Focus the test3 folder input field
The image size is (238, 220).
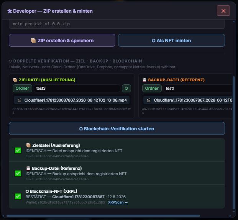click(x=77, y=88)
